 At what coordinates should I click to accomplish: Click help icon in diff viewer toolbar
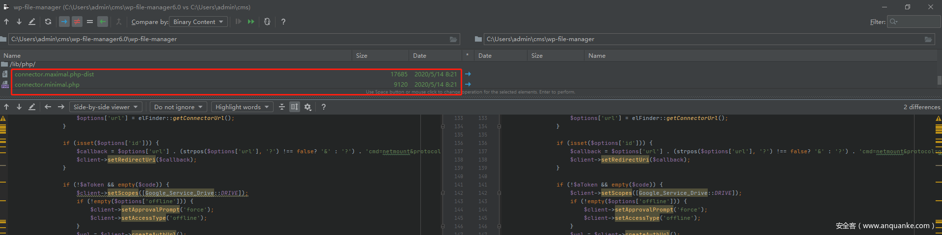point(323,107)
